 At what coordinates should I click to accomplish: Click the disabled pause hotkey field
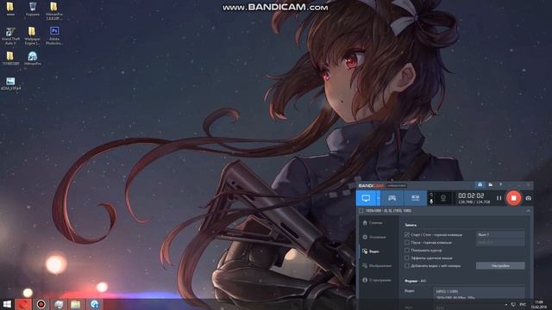[500, 243]
